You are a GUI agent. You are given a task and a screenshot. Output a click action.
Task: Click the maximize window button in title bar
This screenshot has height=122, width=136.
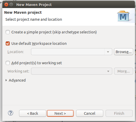(11, 4)
